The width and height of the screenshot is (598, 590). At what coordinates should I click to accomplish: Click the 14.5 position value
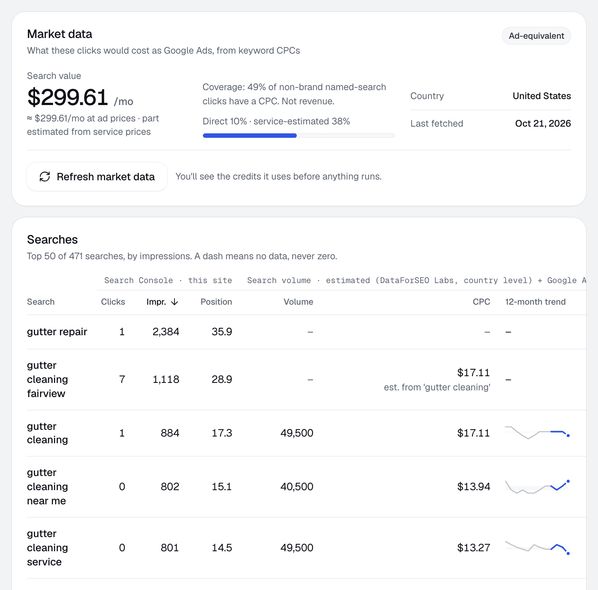(222, 548)
